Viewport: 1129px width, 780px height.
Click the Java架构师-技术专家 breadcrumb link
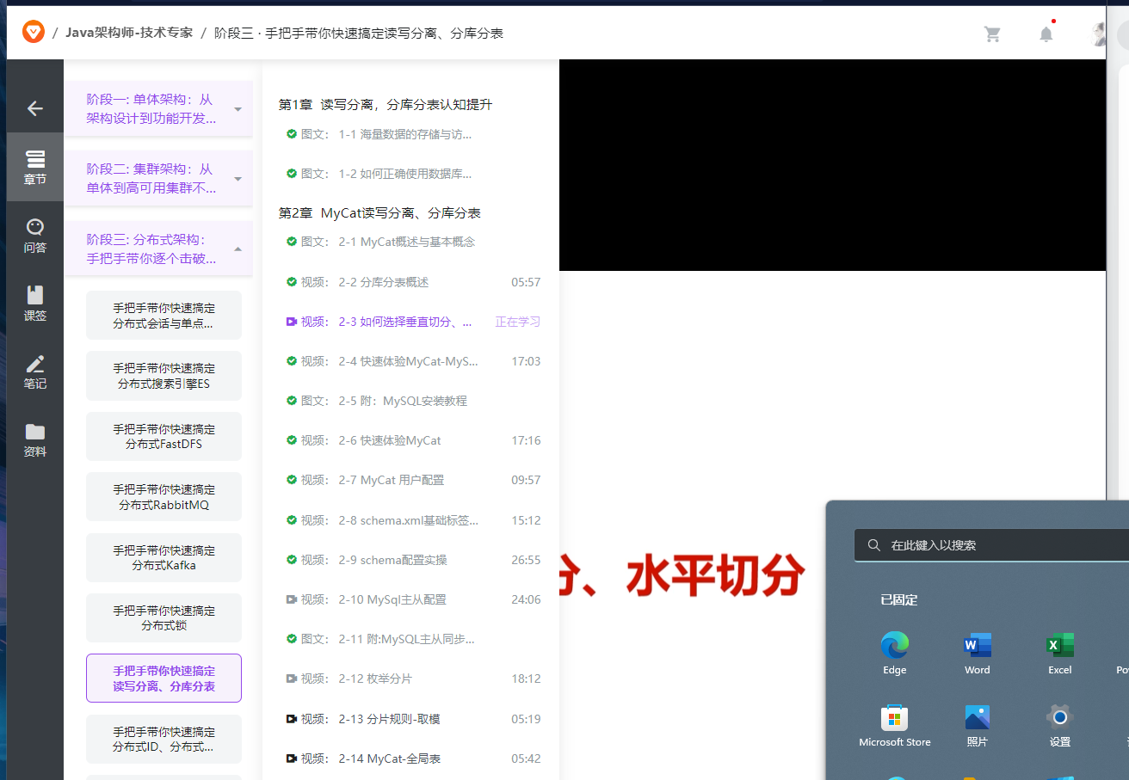[x=129, y=33]
